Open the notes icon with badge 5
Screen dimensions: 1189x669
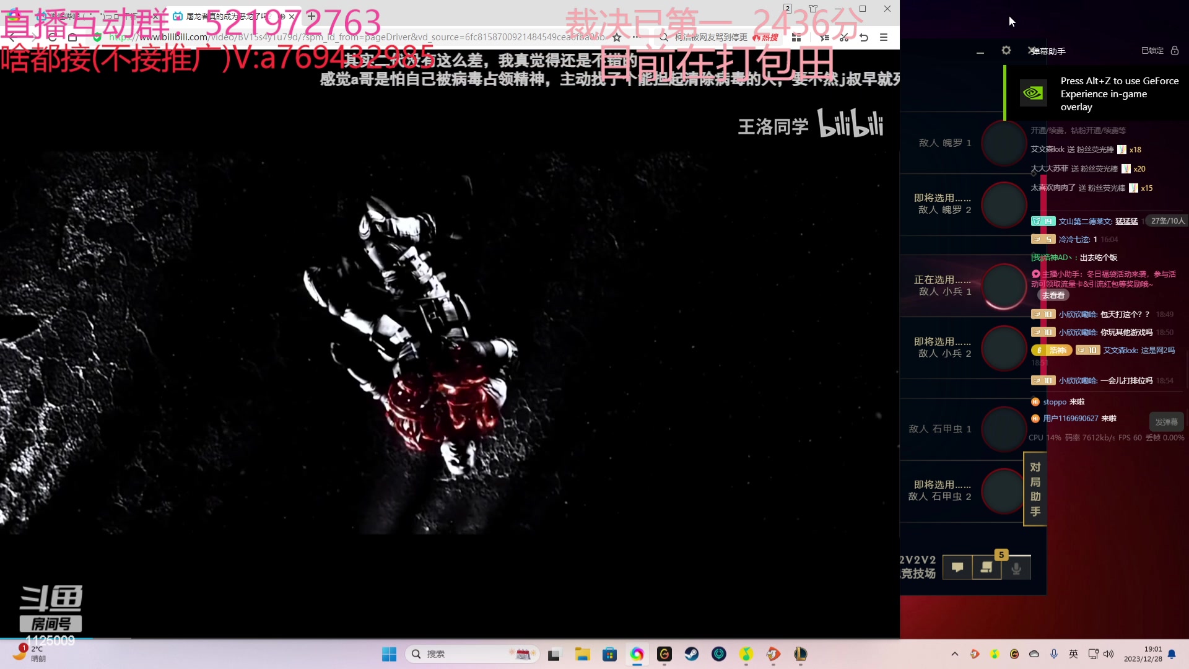pos(986,567)
